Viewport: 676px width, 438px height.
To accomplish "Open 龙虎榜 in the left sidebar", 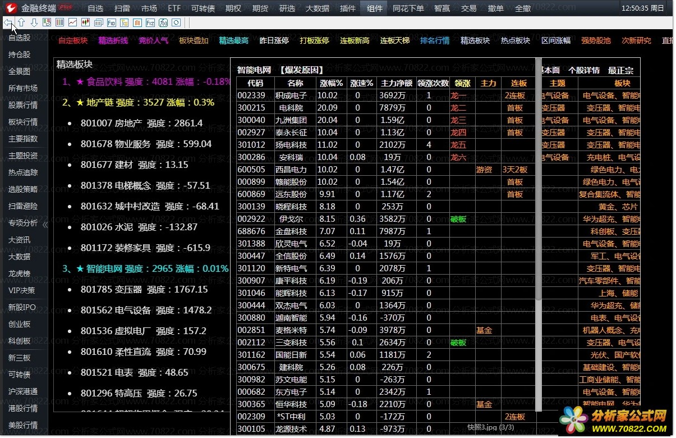I will (20, 273).
